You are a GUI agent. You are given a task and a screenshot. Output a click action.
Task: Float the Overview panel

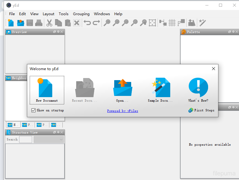coord(55,32)
